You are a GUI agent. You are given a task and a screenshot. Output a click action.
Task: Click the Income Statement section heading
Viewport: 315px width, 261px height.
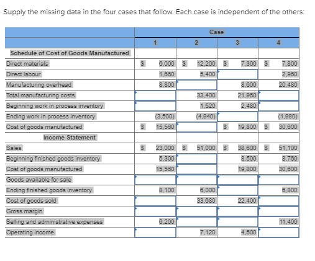point(70,138)
